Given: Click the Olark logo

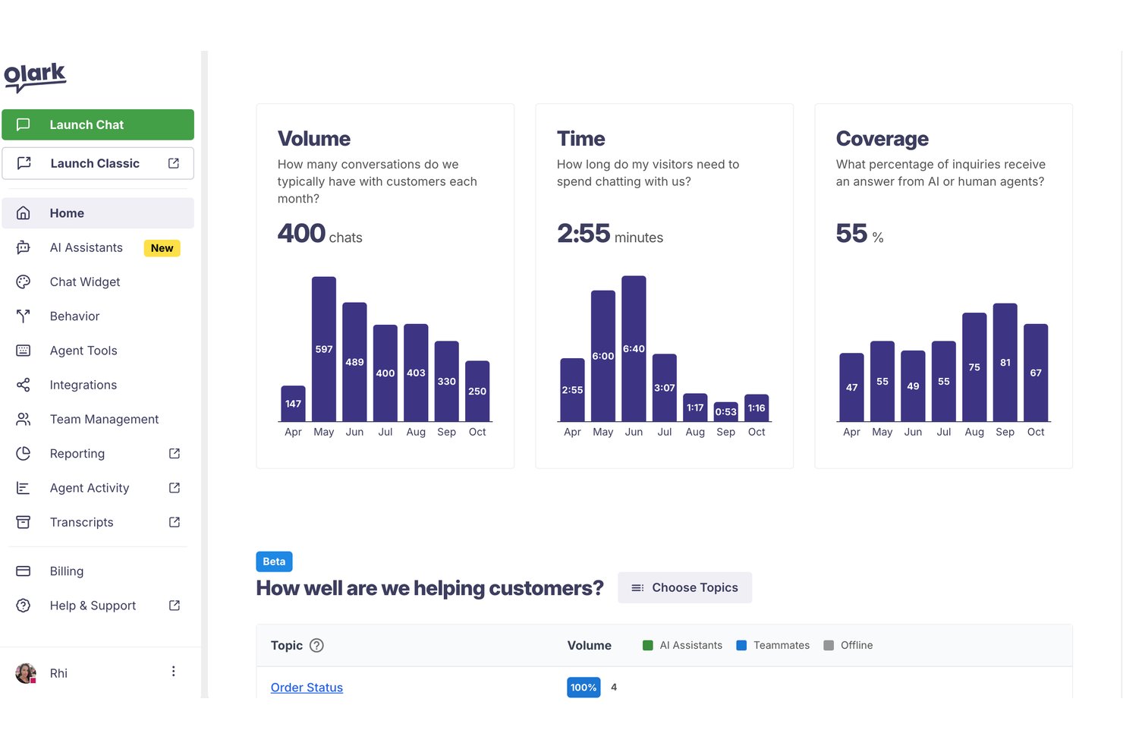Looking at the screenshot, I should pyautogui.click(x=35, y=77).
